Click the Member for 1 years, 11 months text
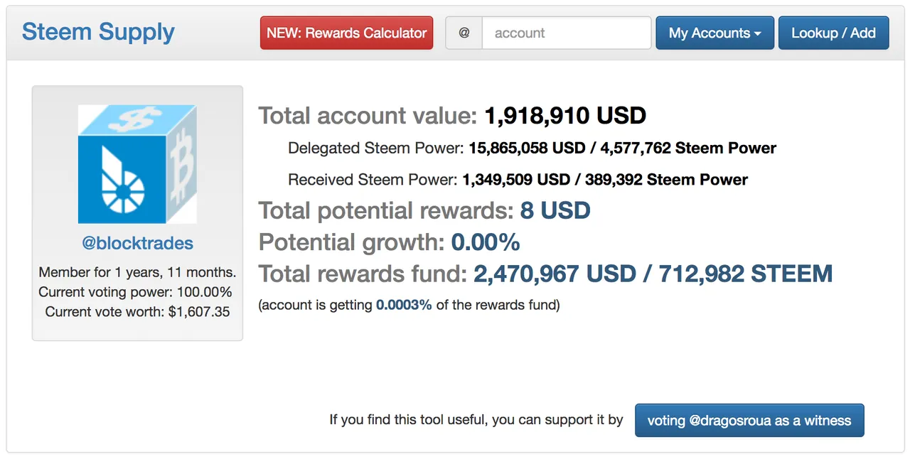Viewport: 910px width, 459px height. (137, 272)
